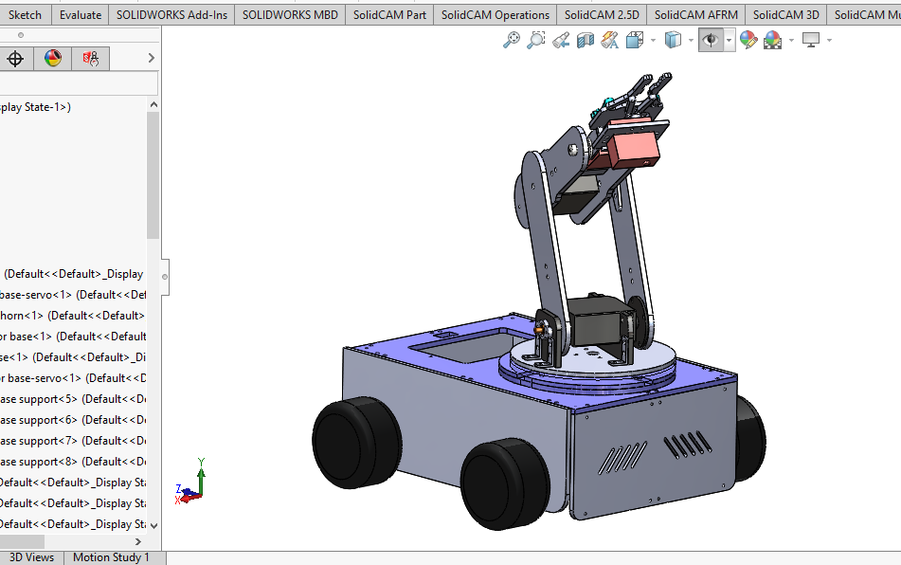Open the View Orientation dropdown arrow
Screen dimensions: 901x565
pyautogui.click(x=653, y=40)
